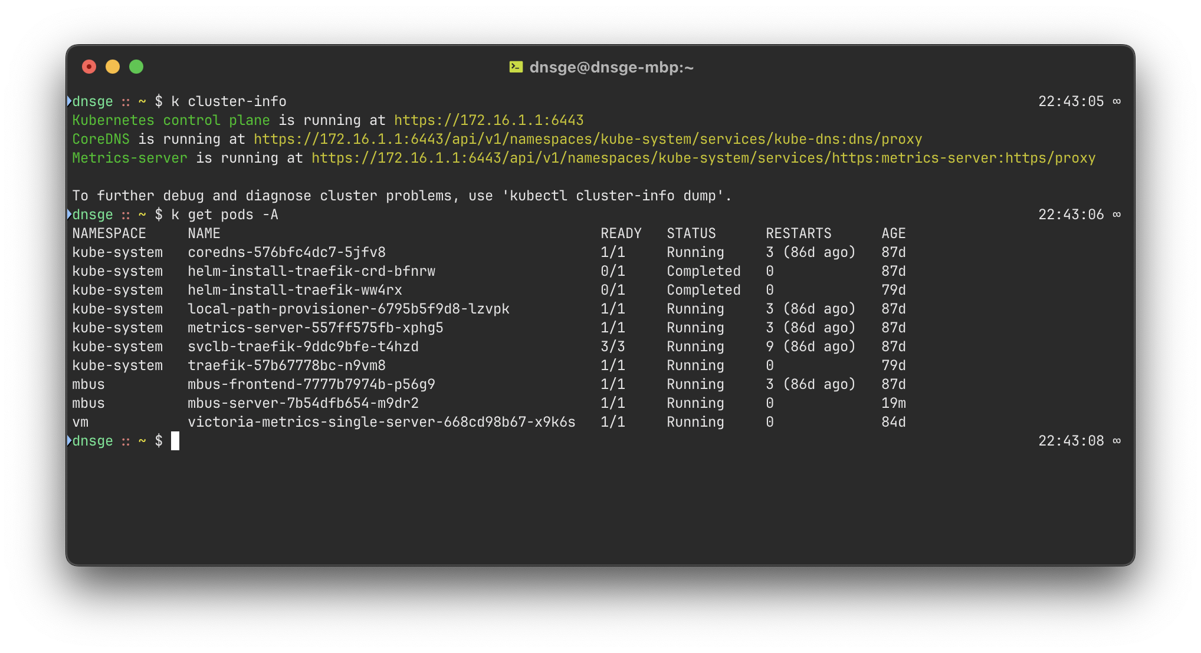Click the infinity symbol next to timestamp 22:43:05
The image size is (1201, 653).
1117,101
